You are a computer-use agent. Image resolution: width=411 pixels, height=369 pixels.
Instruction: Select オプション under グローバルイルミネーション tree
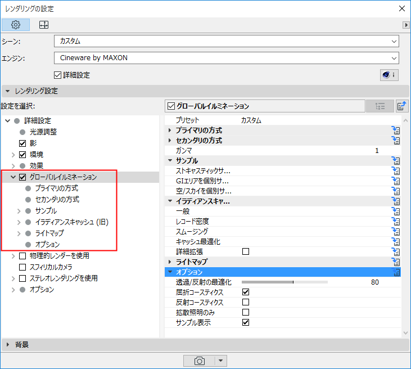(47, 245)
